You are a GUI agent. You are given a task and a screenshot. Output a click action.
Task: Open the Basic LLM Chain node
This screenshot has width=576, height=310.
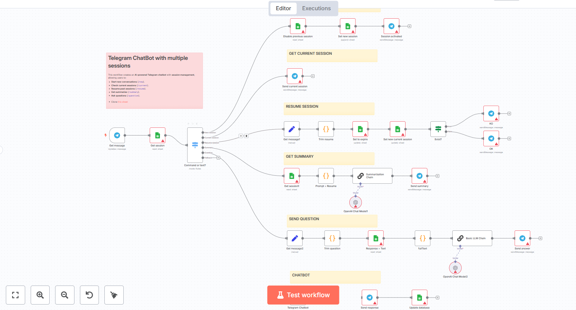click(x=472, y=238)
